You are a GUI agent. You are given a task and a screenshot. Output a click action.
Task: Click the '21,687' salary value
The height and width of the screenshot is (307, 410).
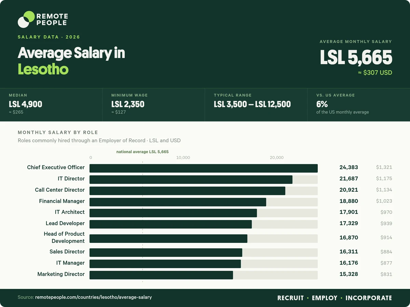tap(349, 179)
